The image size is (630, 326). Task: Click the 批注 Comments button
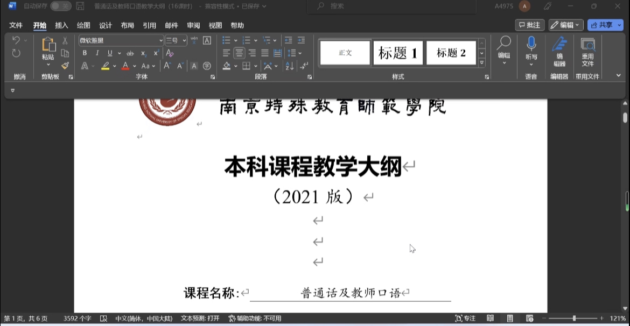point(529,25)
